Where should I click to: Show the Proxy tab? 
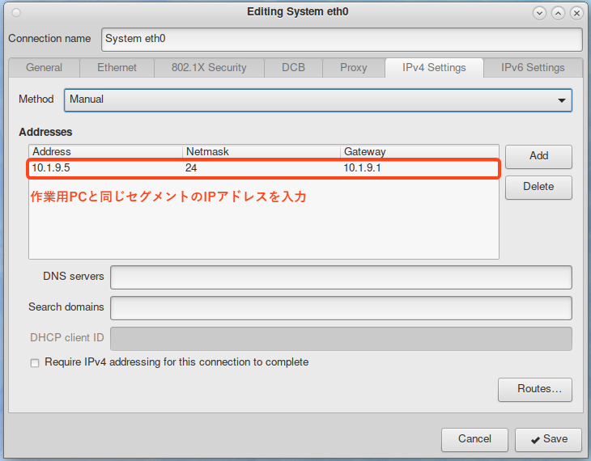tap(353, 68)
